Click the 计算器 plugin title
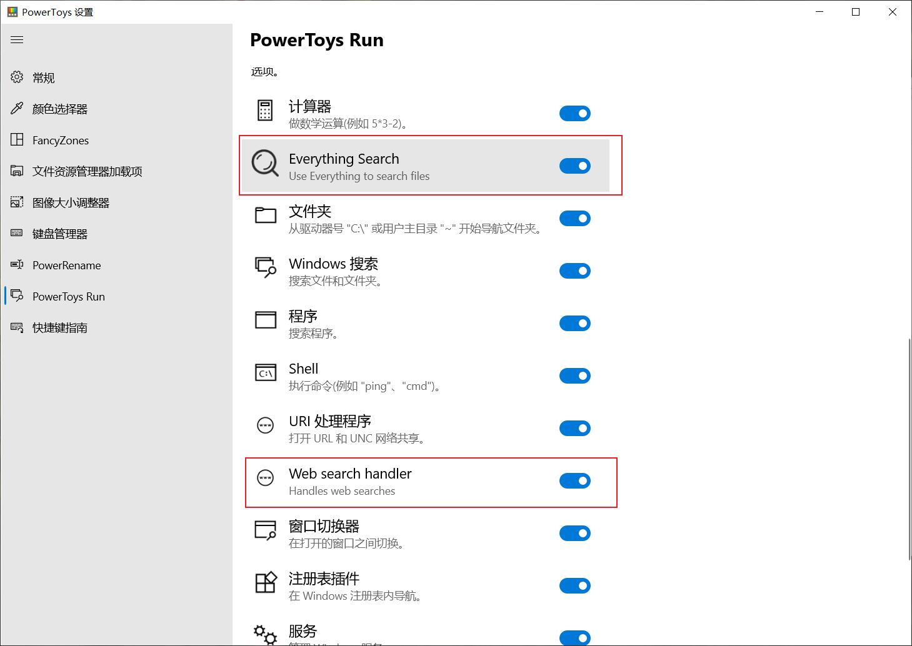Viewport: 912px width, 646px height. (x=309, y=106)
